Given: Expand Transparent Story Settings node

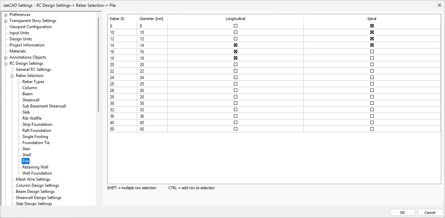Looking at the screenshot, I should 6,21.
